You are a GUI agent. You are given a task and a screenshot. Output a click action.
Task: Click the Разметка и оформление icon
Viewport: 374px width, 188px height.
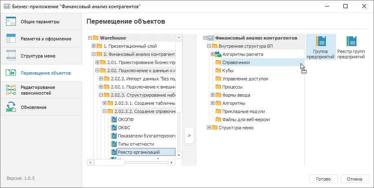[11, 39]
